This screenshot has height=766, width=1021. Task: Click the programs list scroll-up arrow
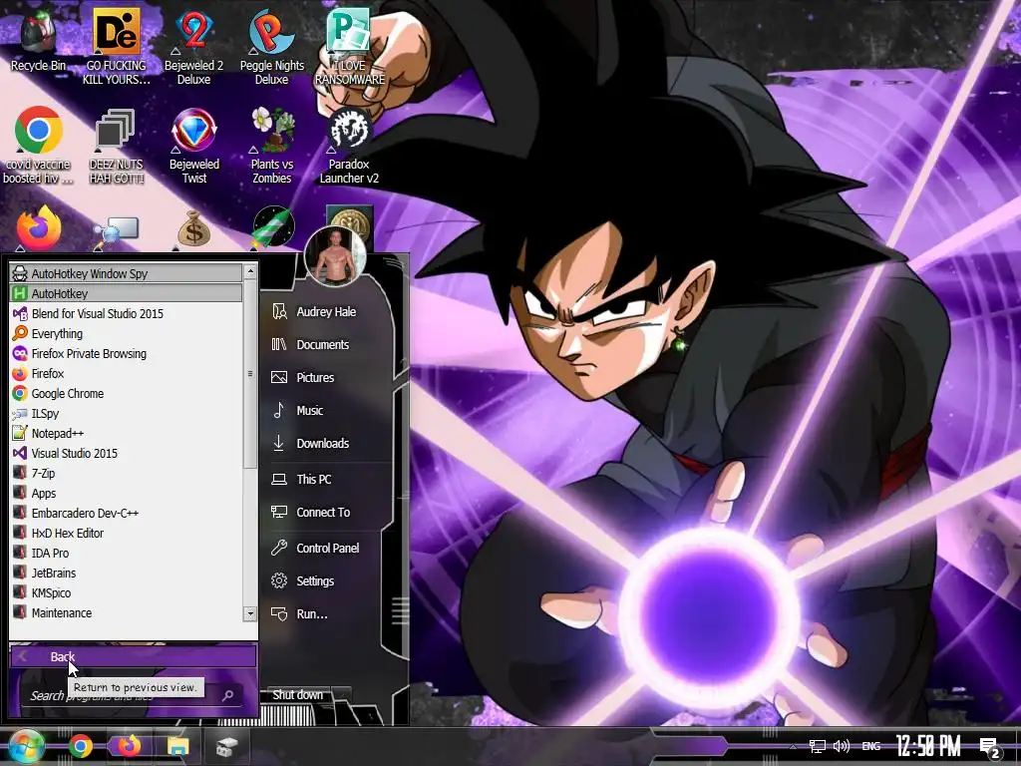click(250, 271)
